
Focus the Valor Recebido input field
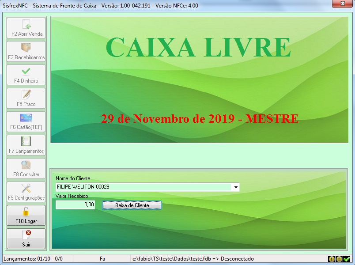75,205
